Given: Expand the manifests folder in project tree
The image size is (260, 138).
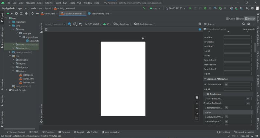Looking at the screenshot, I should [10, 22].
